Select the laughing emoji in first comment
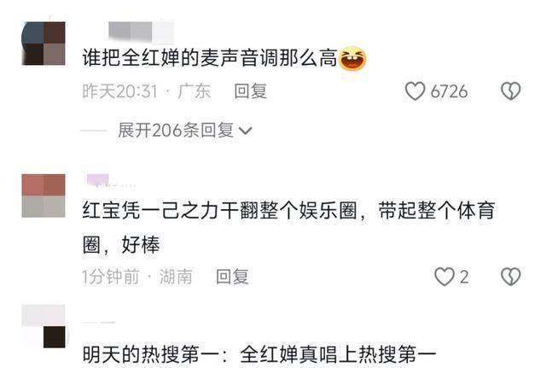 coord(352,58)
